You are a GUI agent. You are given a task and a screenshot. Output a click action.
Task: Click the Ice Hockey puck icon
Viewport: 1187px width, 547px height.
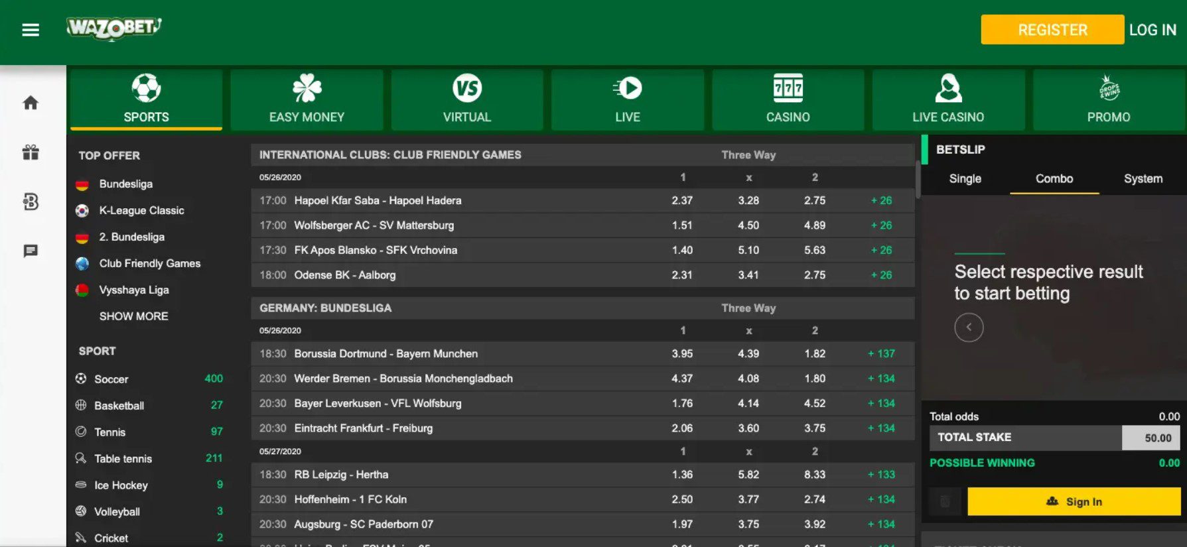[81, 485]
